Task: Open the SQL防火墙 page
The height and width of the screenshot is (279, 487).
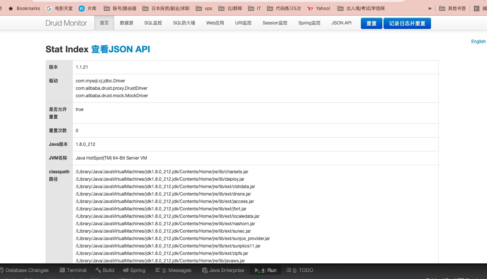Action: [x=184, y=23]
